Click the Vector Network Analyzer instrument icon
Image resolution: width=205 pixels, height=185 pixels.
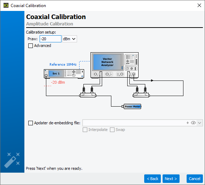(115, 65)
